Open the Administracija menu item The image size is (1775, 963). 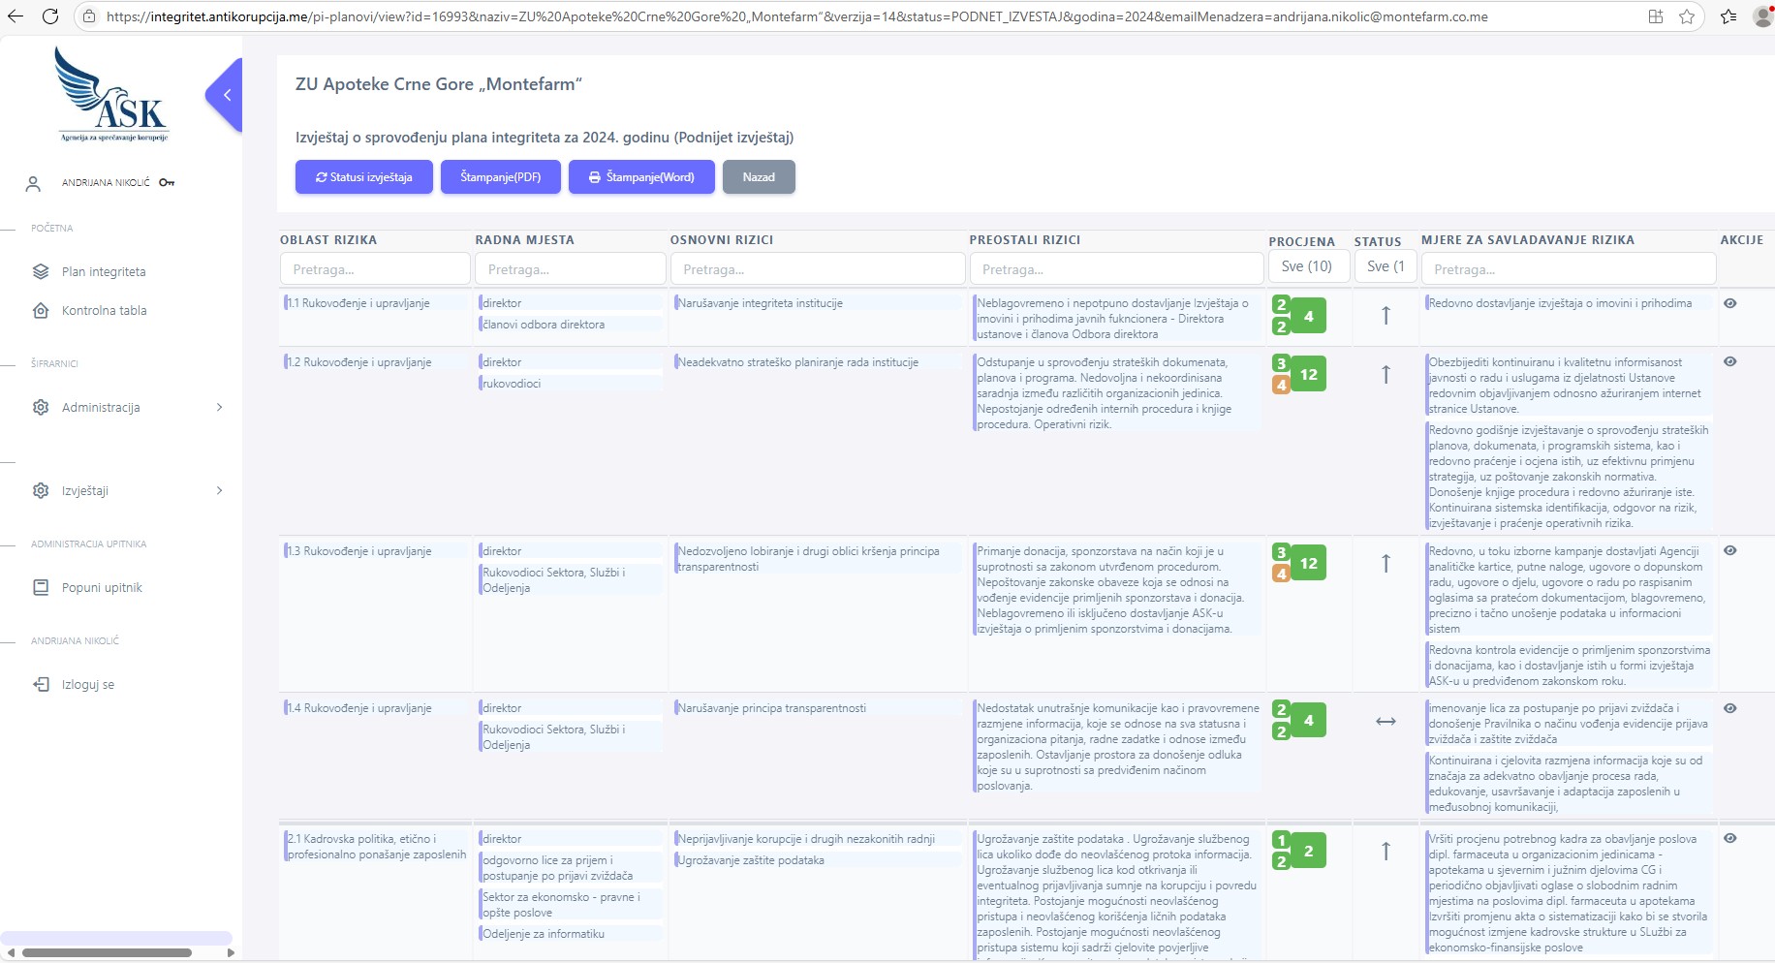[x=101, y=407]
